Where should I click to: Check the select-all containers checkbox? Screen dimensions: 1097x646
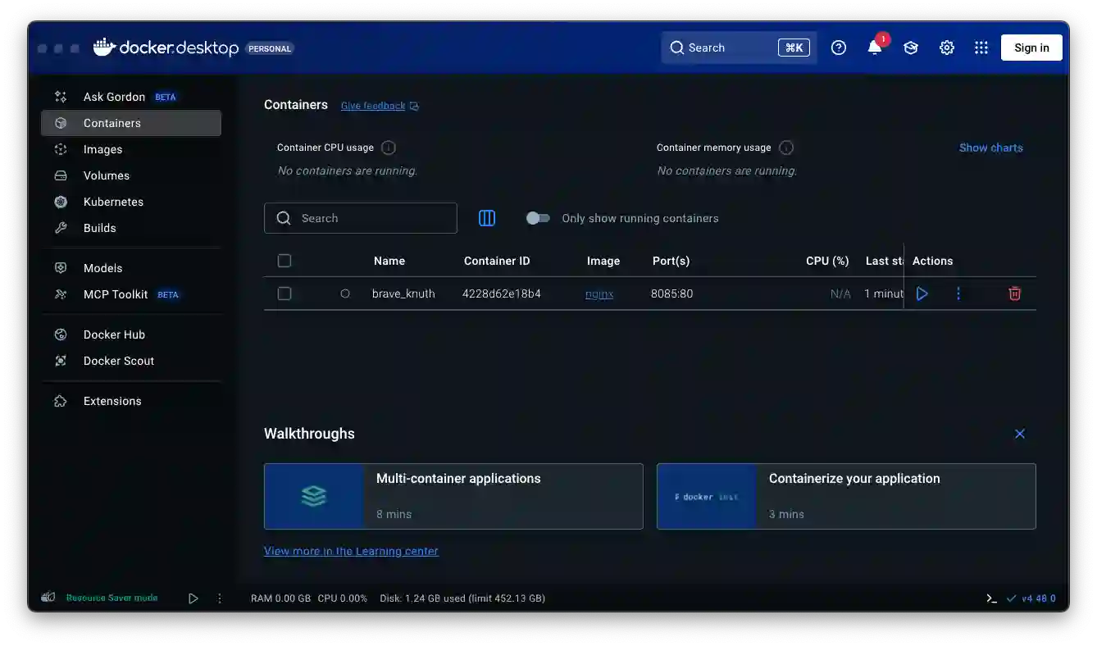point(284,261)
